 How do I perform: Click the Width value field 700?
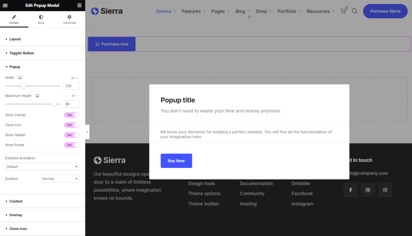click(x=72, y=86)
